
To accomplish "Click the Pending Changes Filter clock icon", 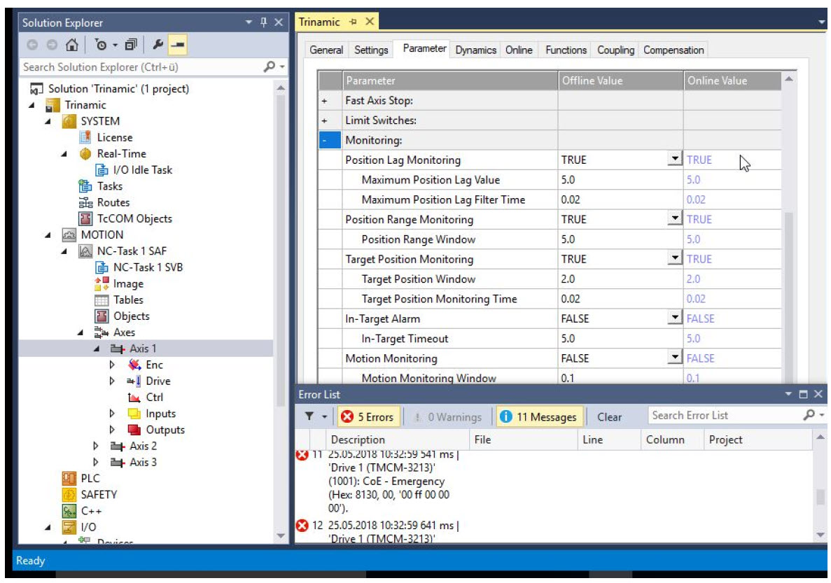I will (x=100, y=45).
